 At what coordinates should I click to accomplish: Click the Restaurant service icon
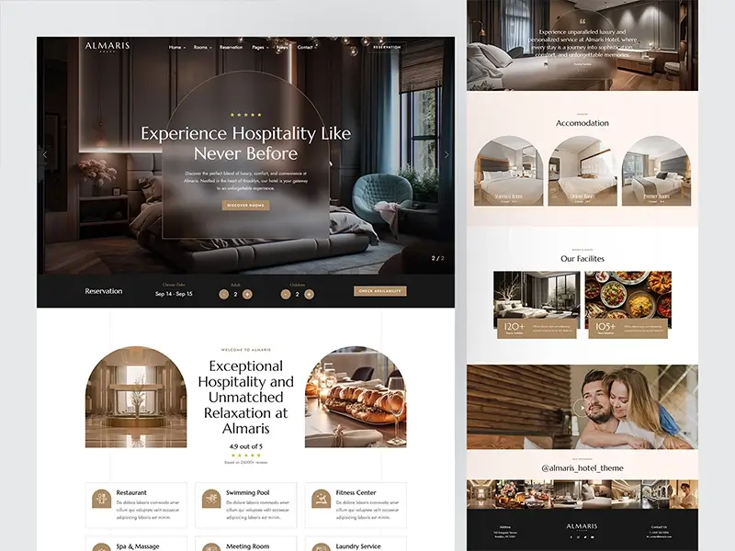(101, 500)
